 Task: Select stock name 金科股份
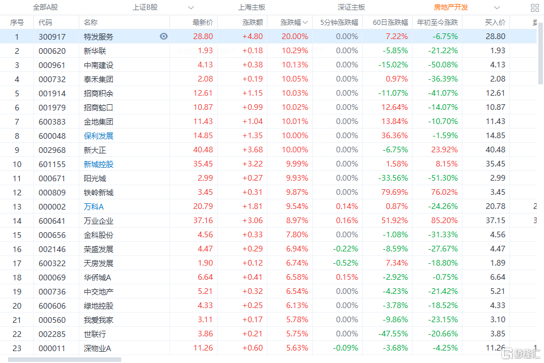(x=99, y=235)
